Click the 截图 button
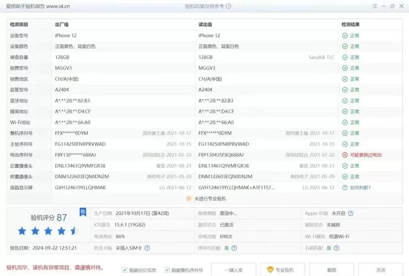 click(332, 269)
